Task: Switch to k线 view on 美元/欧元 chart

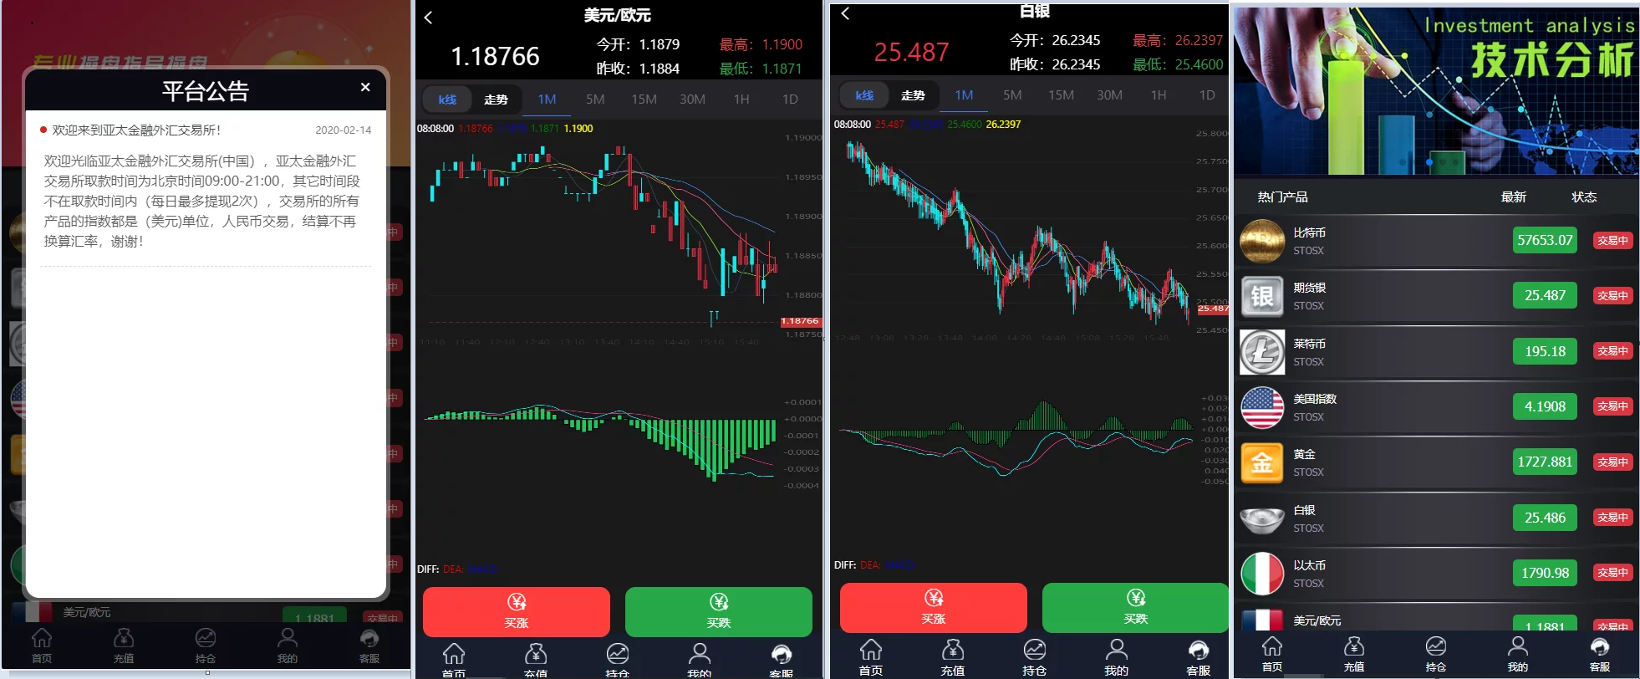Action: (x=447, y=100)
